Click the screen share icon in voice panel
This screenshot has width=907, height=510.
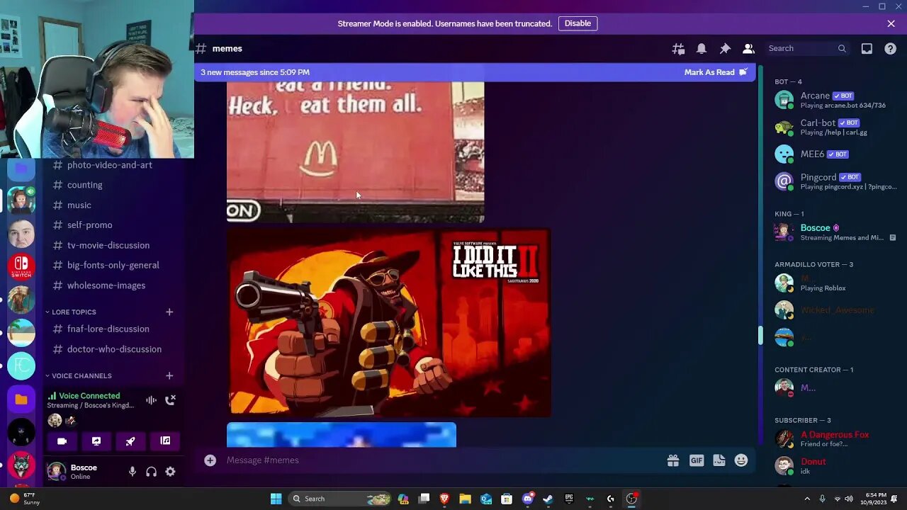click(x=96, y=441)
